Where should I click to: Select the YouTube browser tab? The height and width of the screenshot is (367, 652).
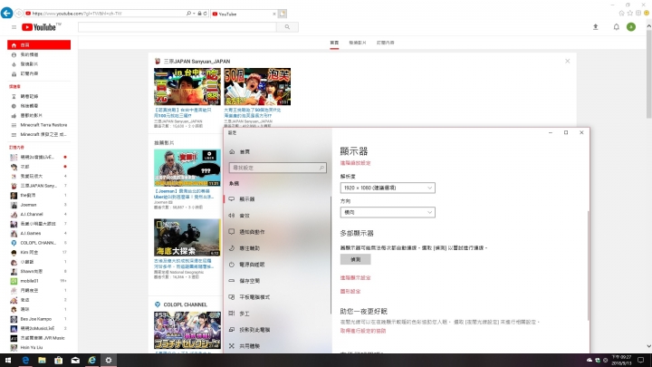point(244,14)
